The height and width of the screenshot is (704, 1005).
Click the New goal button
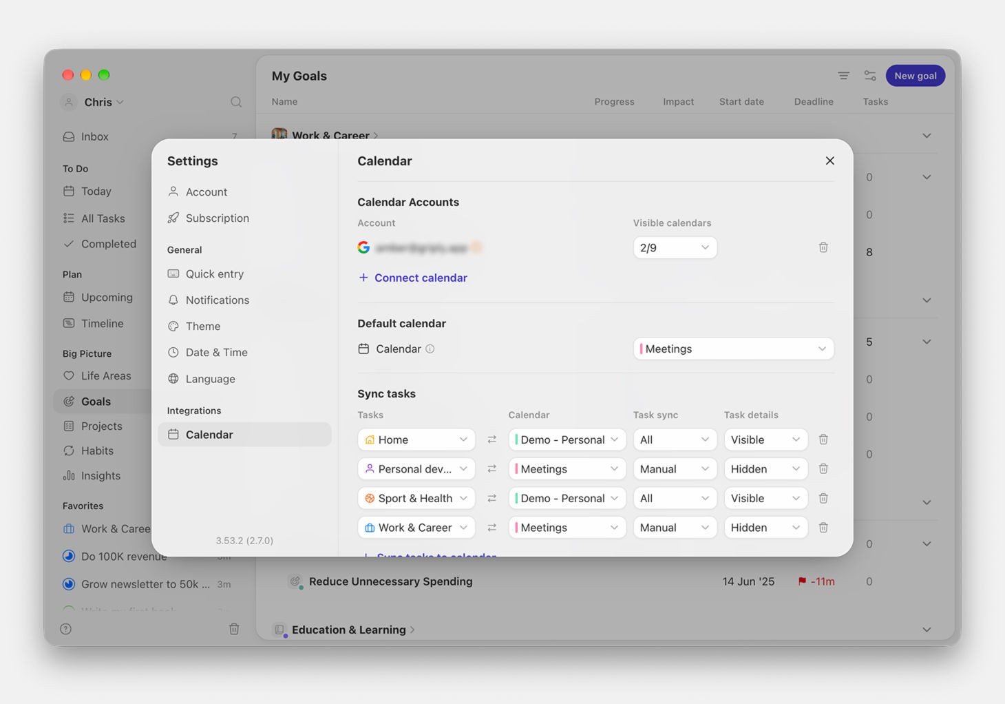pos(916,76)
